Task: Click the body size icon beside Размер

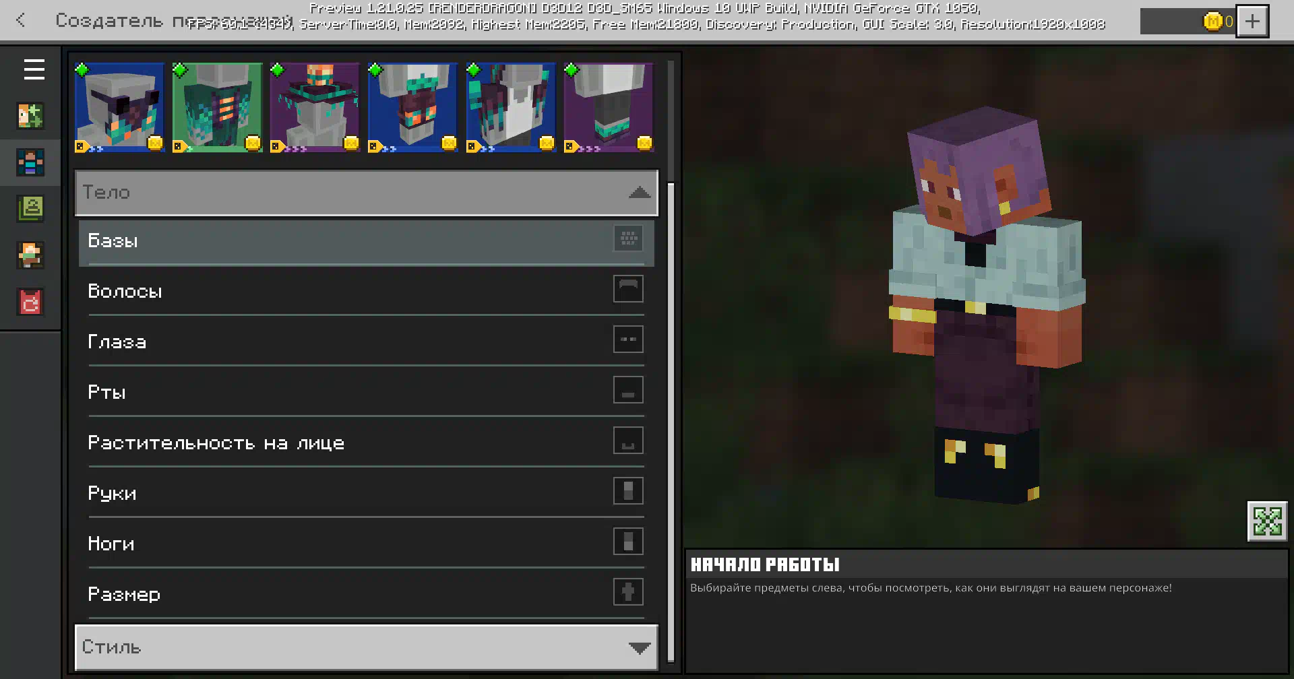Action: click(x=628, y=592)
